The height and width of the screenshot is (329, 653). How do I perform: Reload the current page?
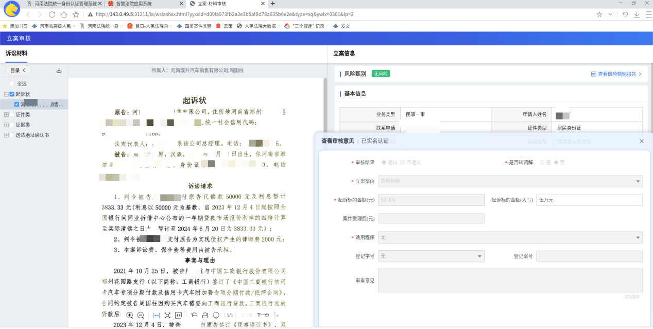tap(51, 14)
